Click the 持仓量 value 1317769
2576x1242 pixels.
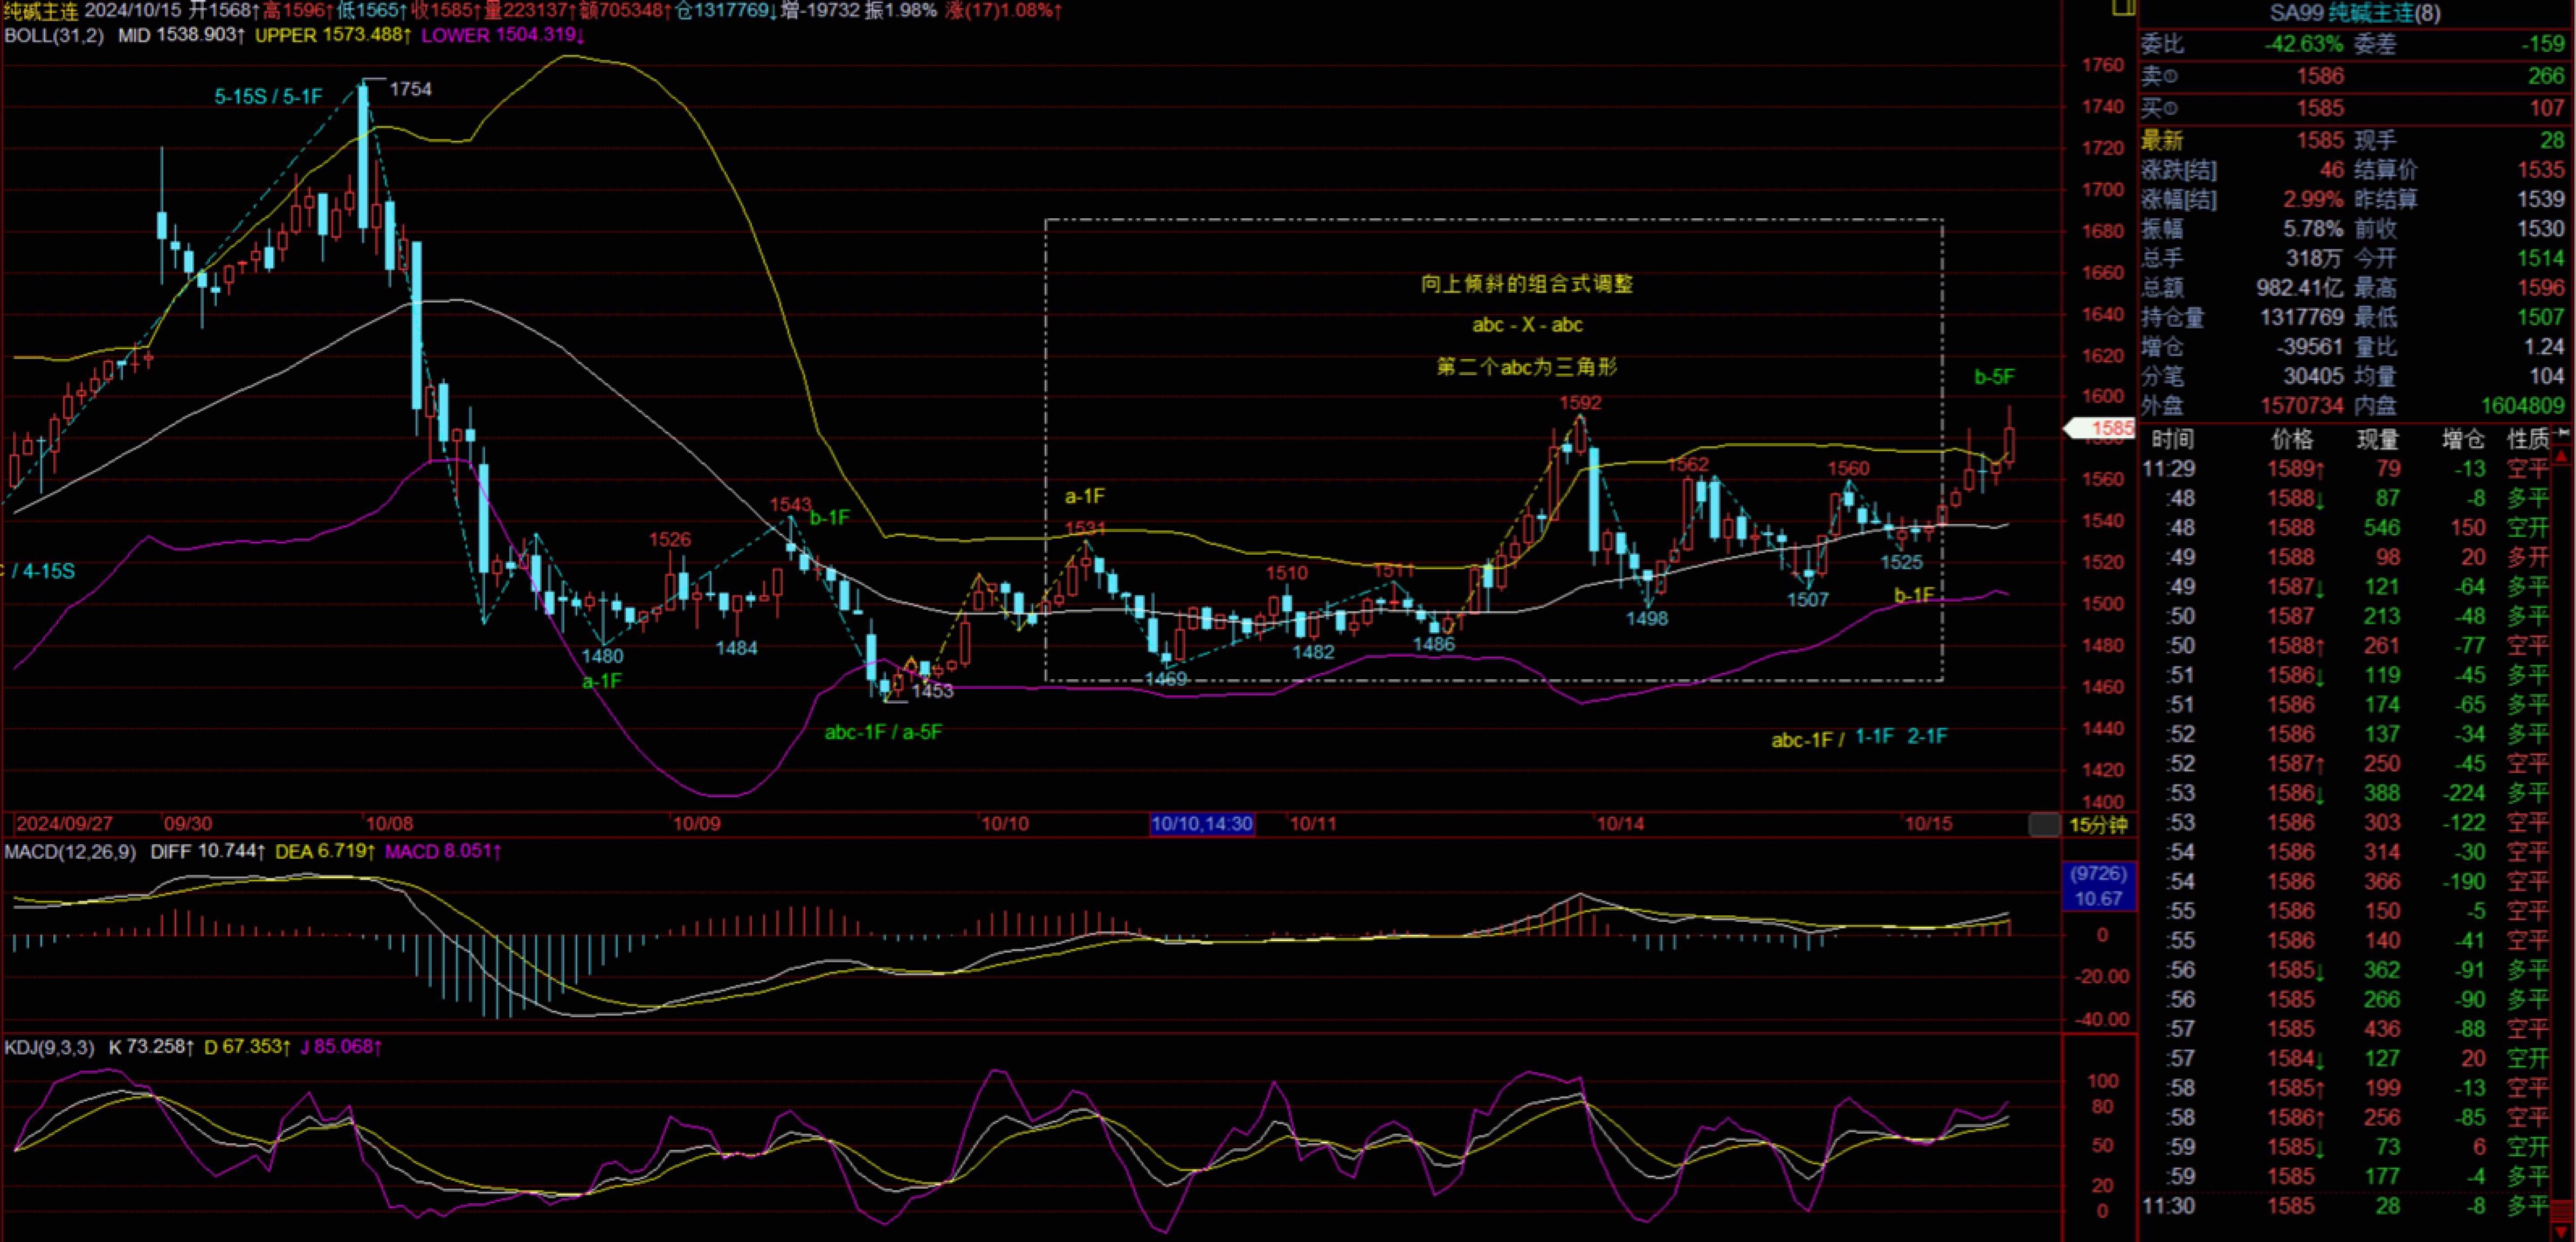[2302, 317]
